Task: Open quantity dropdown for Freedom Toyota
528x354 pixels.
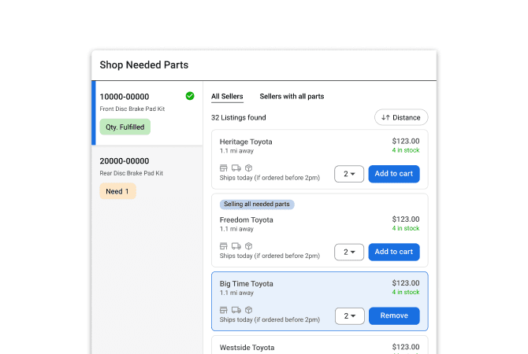Action: tap(349, 252)
